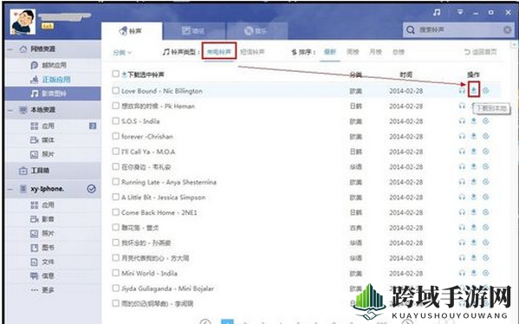Collapse the 网络资源 sidebar group
Image resolution: width=519 pixels, height=324 pixels.
click(x=10, y=49)
